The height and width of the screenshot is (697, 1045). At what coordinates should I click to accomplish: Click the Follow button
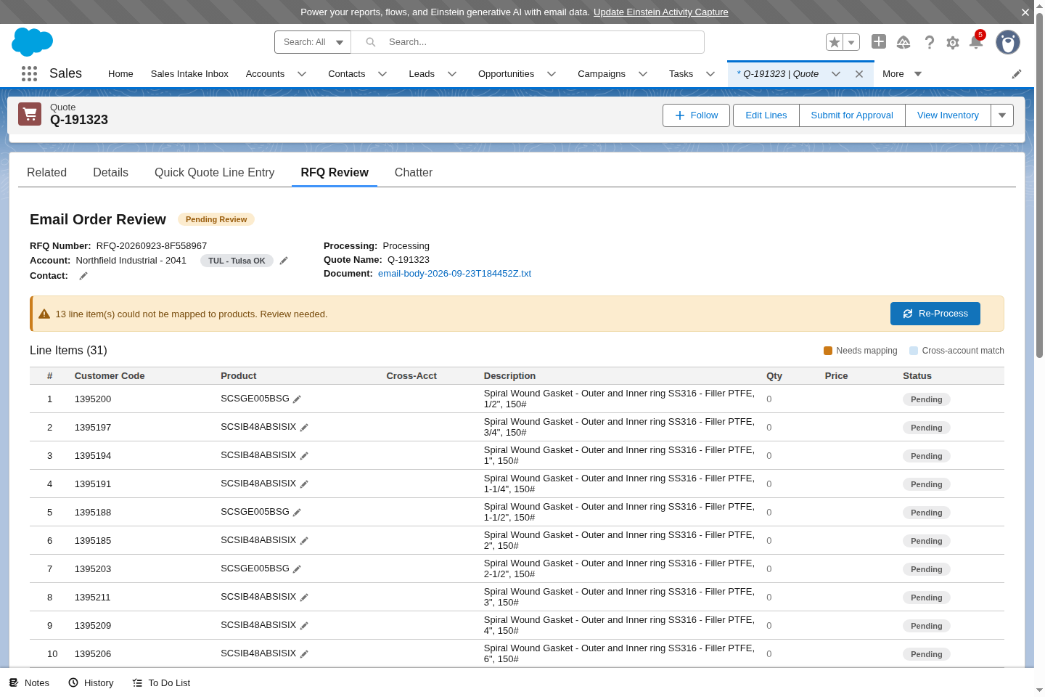tap(696, 115)
